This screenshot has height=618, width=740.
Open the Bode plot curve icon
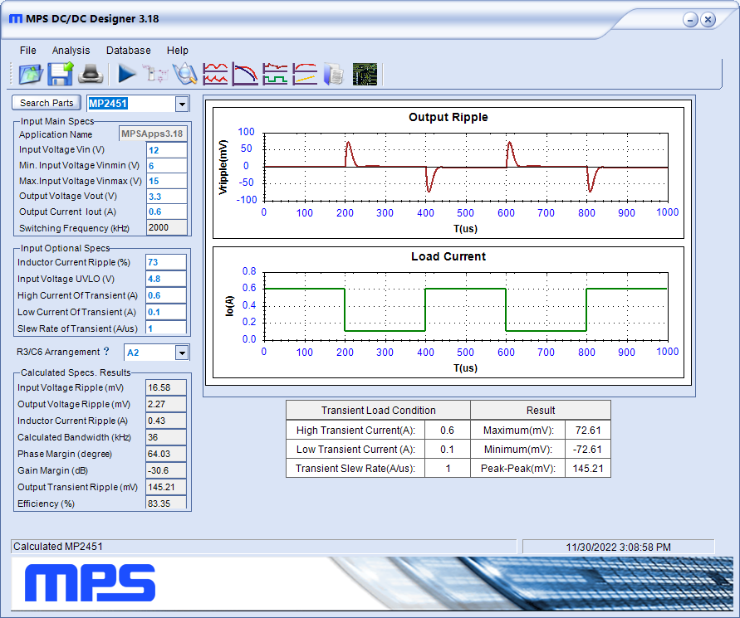point(245,74)
